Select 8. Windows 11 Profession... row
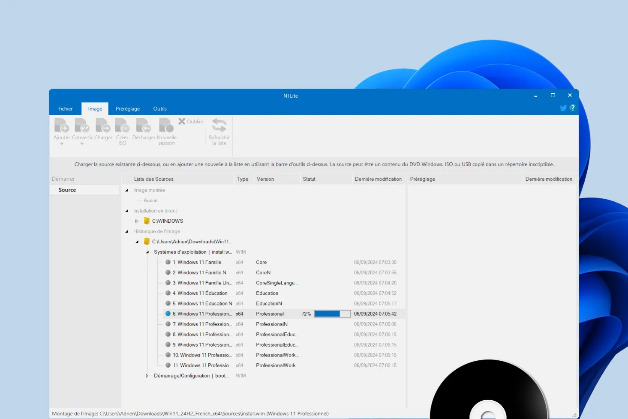The height and width of the screenshot is (419, 628). pos(284,335)
